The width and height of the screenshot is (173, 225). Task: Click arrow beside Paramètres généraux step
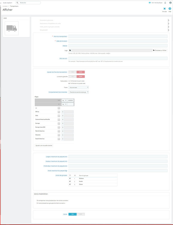(x=169, y=20)
